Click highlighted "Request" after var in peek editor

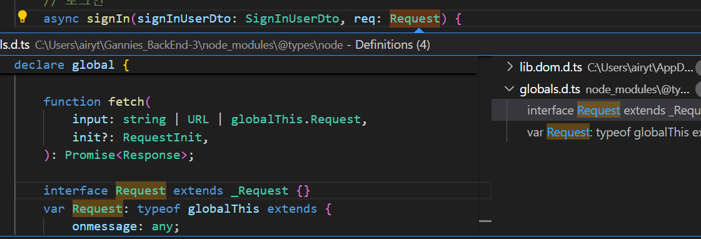click(98, 208)
